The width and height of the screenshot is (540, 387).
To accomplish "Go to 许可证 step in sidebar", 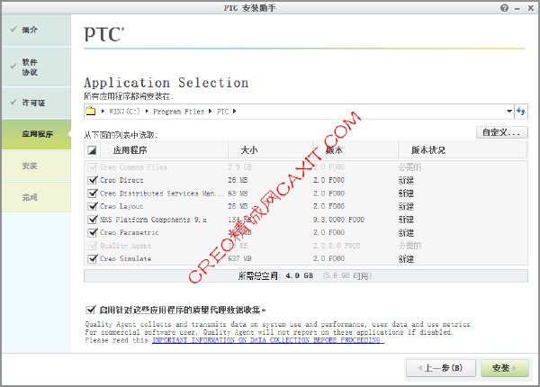I will tap(36, 103).
